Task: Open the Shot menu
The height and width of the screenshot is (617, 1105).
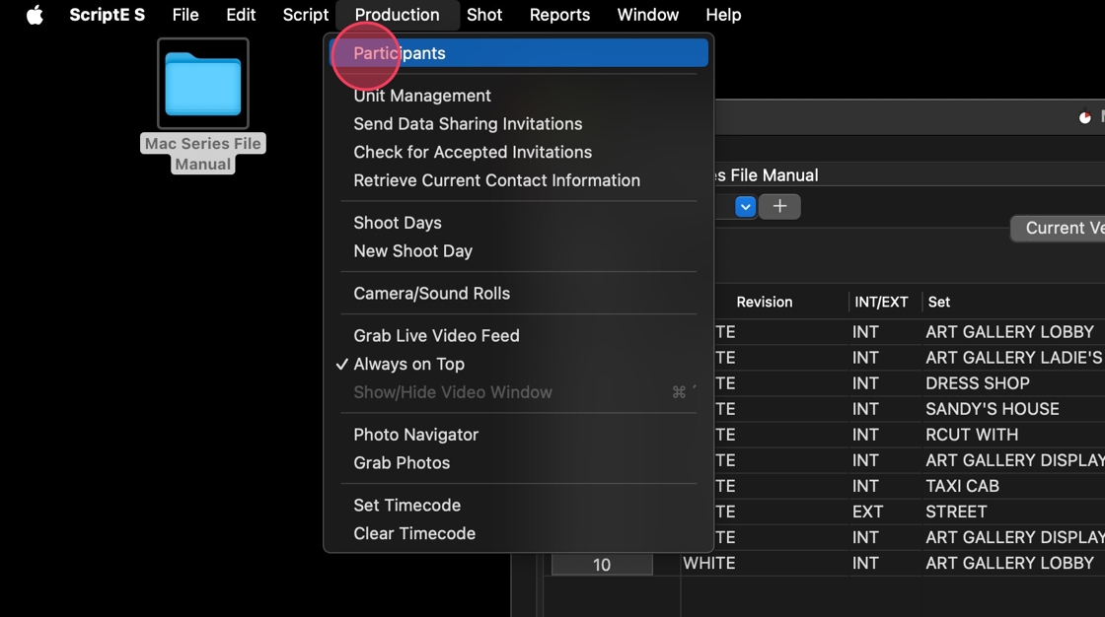Action: (484, 15)
